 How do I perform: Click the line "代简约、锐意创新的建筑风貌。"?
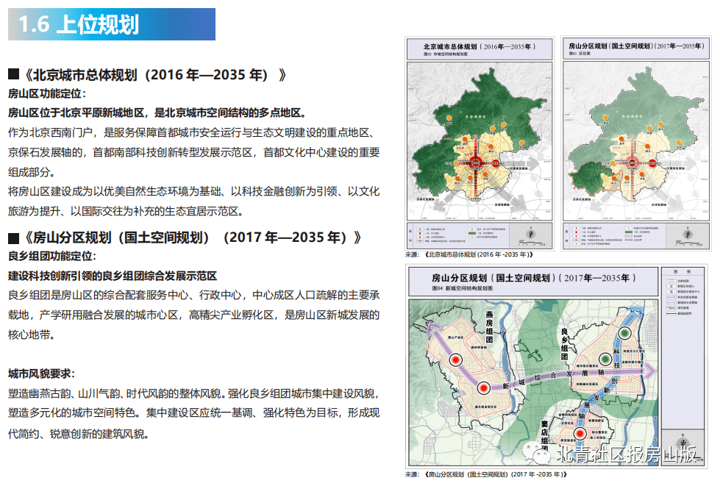tap(79, 434)
